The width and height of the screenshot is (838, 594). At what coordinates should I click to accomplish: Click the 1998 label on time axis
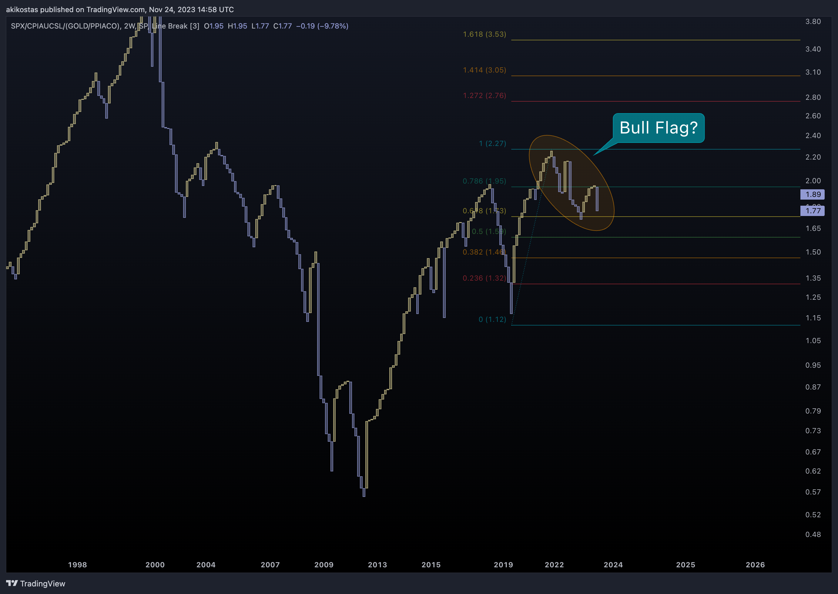click(78, 565)
